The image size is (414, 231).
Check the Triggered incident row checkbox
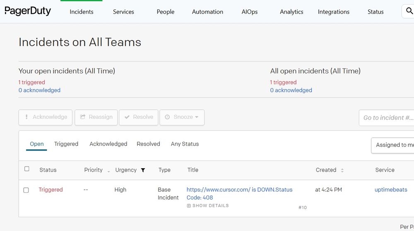pyautogui.click(x=26, y=190)
